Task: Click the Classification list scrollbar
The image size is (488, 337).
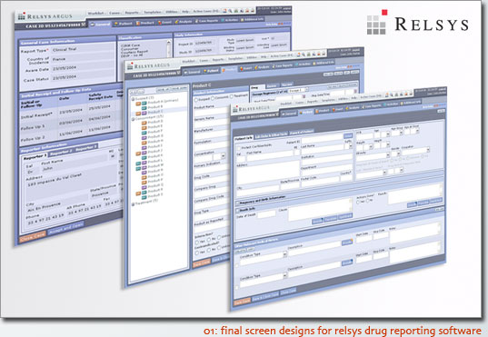Action: point(169,48)
